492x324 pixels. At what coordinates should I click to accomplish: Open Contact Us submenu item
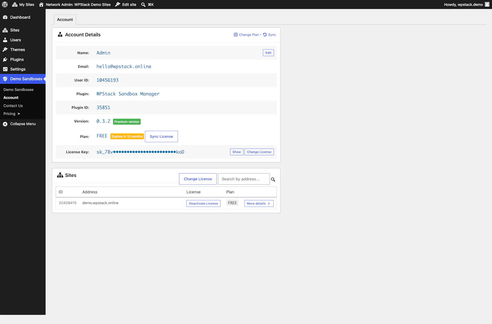(x=13, y=105)
